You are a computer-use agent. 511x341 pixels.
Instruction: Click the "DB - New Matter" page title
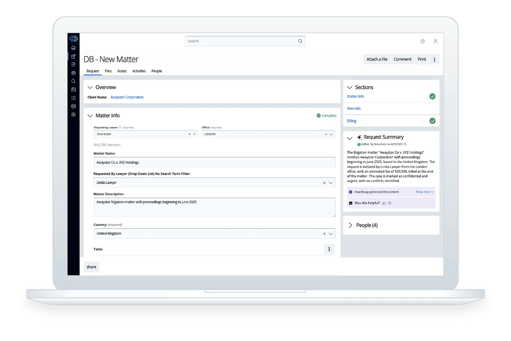[111, 60]
